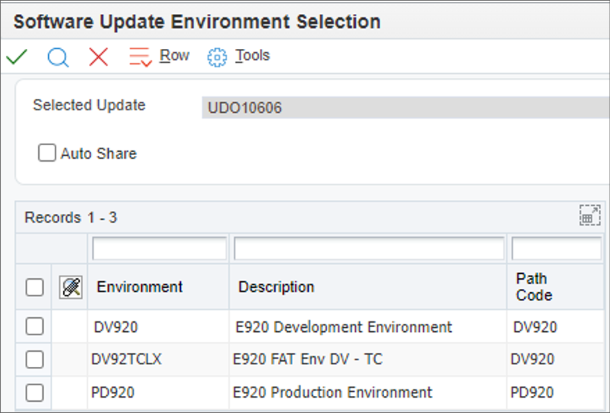Select the DV920 environment row checkbox
Image resolution: width=610 pixels, height=413 pixels.
[x=34, y=327]
